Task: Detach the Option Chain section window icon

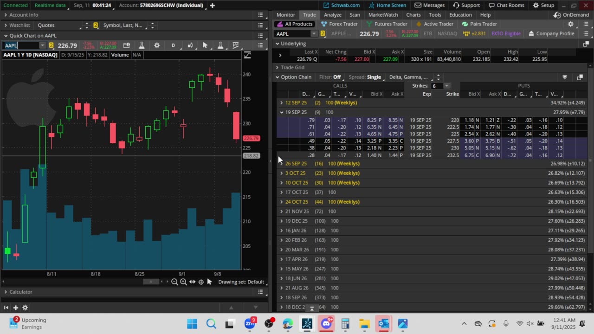Action: 580,77
